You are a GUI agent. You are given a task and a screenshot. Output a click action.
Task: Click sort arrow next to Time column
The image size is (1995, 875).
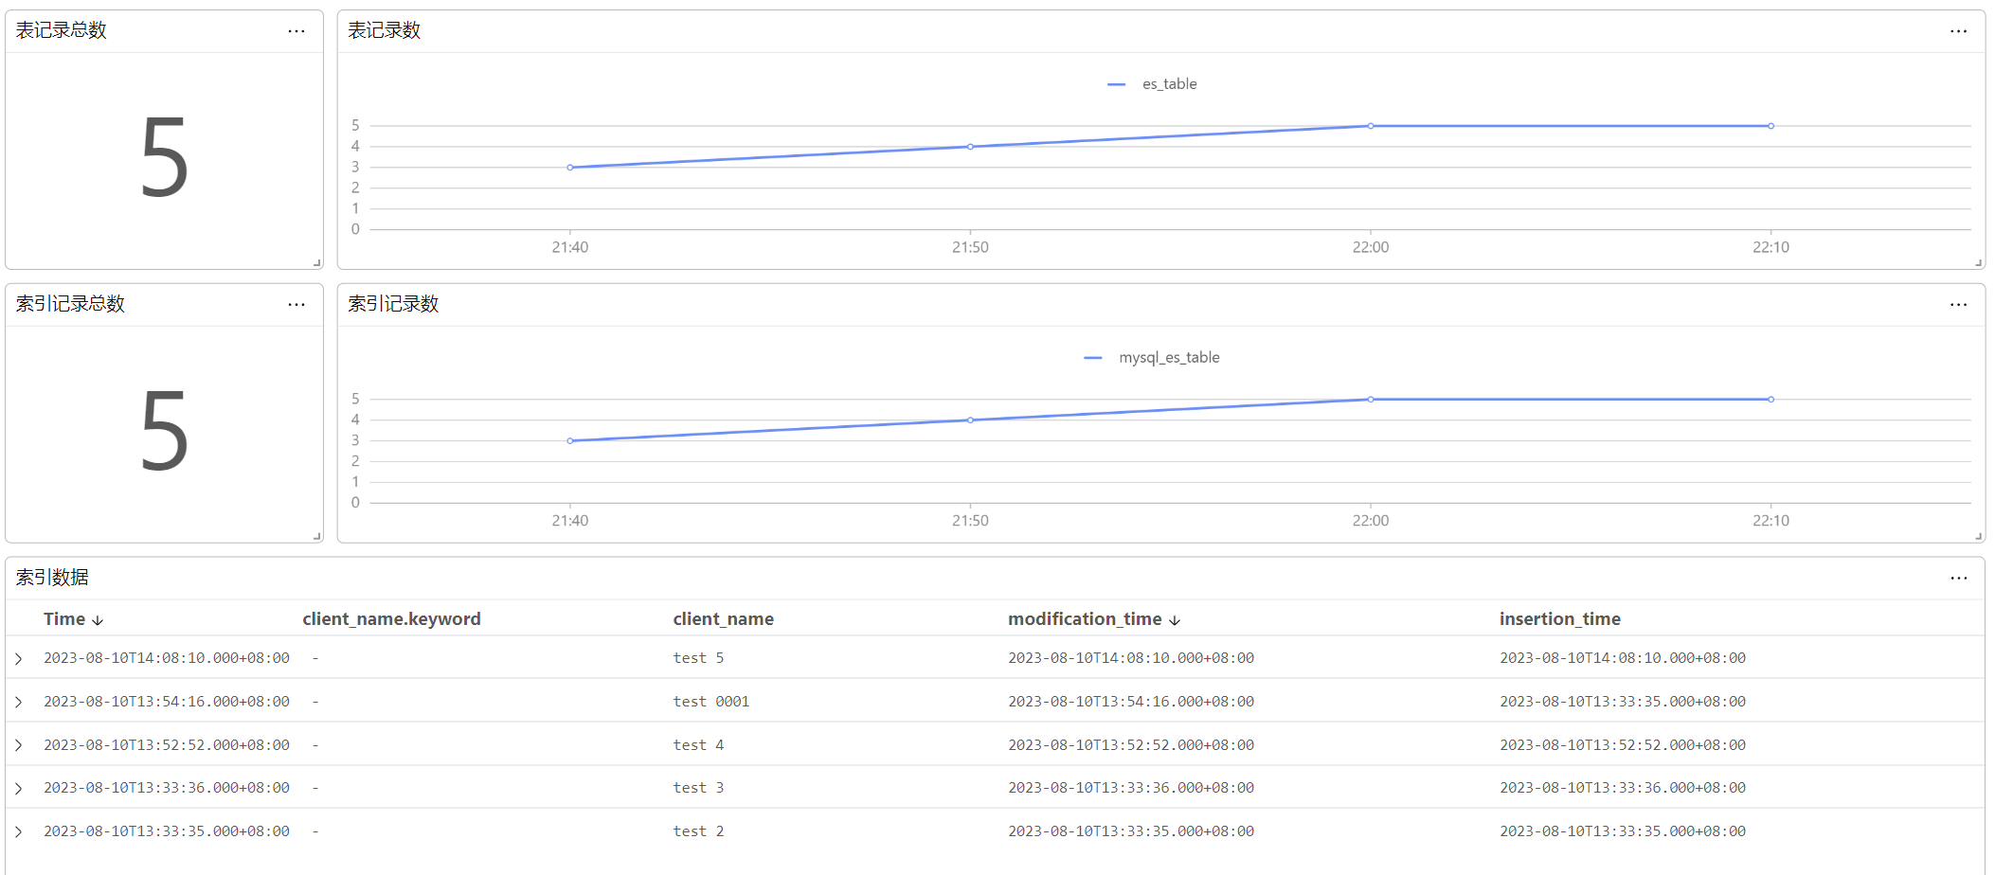pyautogui.click(x=98, y=620)
